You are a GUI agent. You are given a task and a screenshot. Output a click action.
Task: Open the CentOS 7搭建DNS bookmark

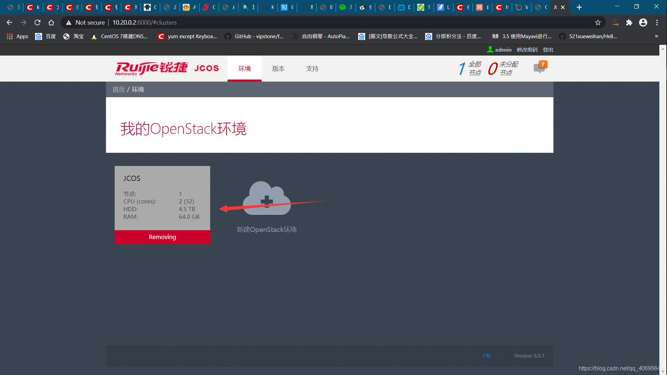tap(119, 36)
